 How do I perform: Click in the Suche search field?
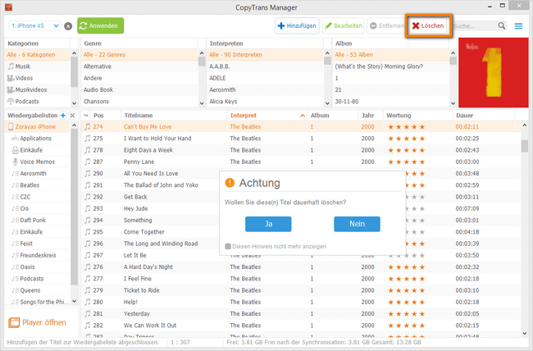[475, 26]
